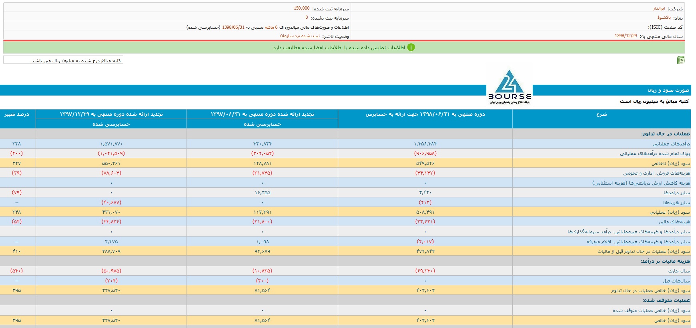This screenshot has height=328, width=696.
Task: Click the pre-tax profit value ۴۷۲,۸۴۳
Action: [425, 251]
